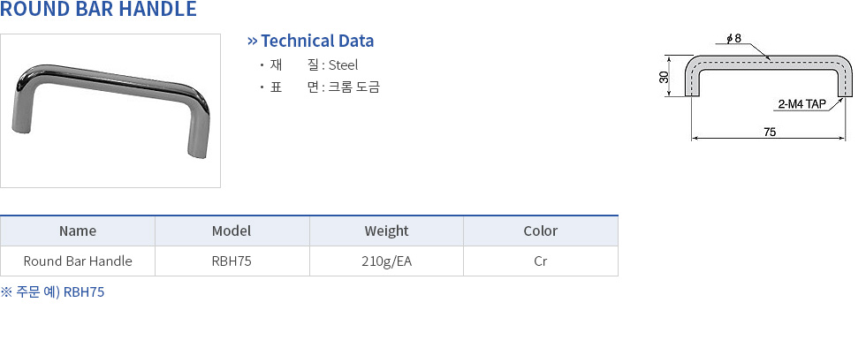Image resolution: width=866 pixels, height=348 pixels.
Task: Click the Color column header
Action: point(541,231)
